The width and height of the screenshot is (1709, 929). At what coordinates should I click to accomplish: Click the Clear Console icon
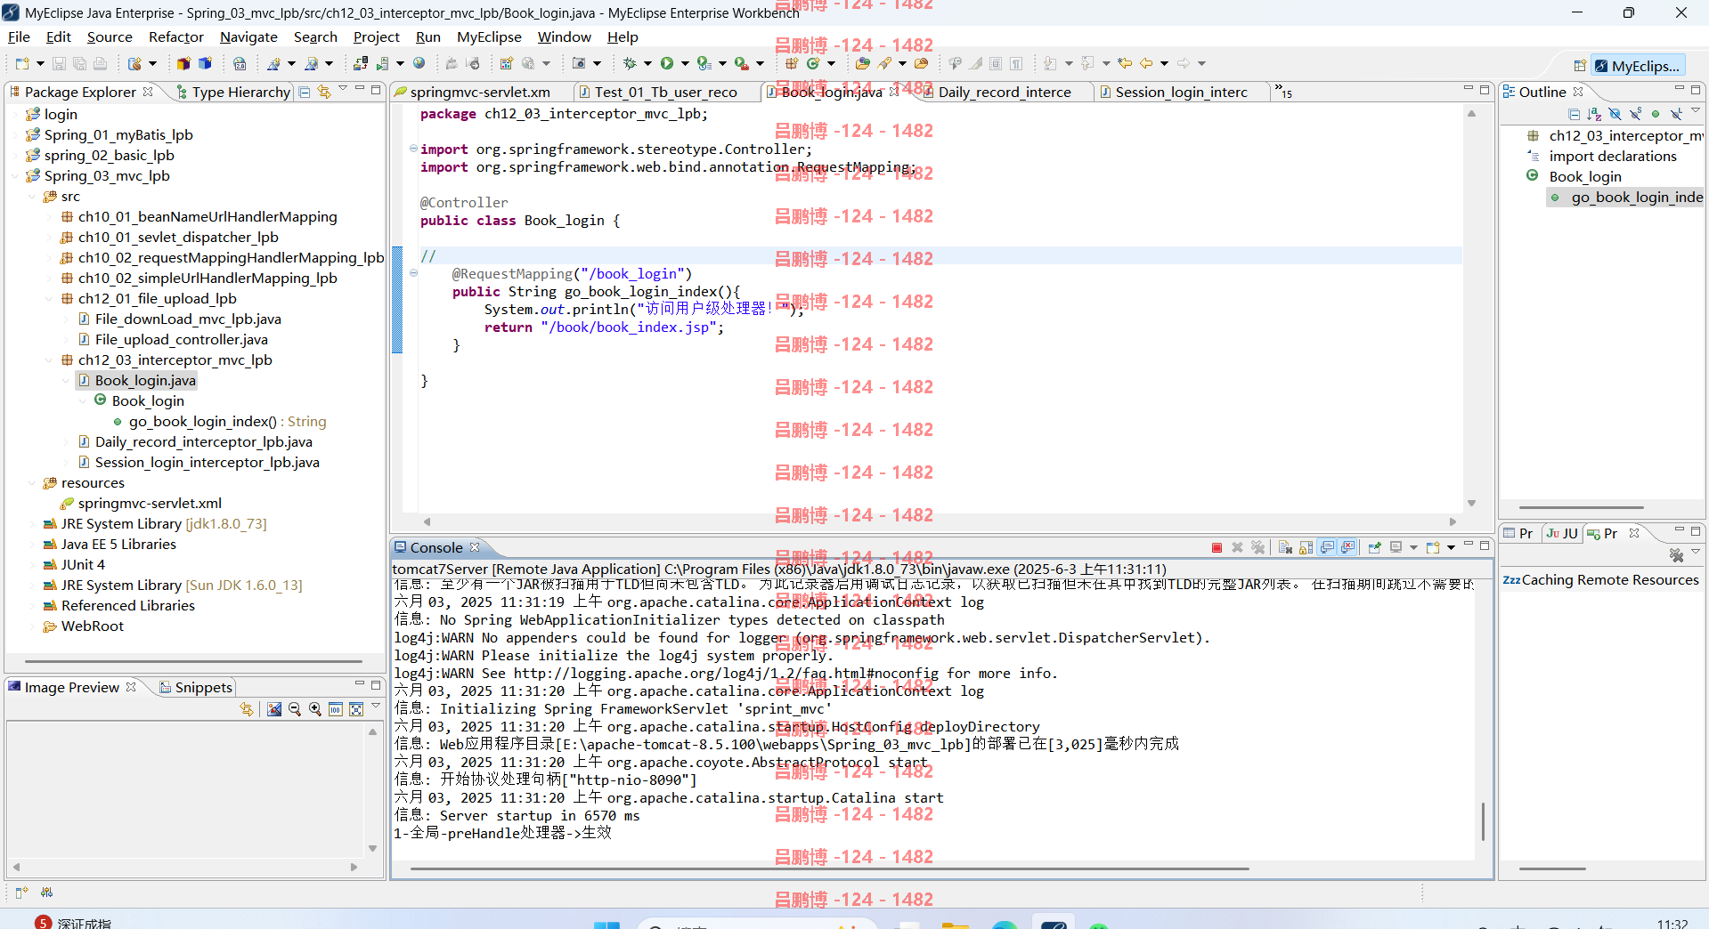click(1285, 547)
